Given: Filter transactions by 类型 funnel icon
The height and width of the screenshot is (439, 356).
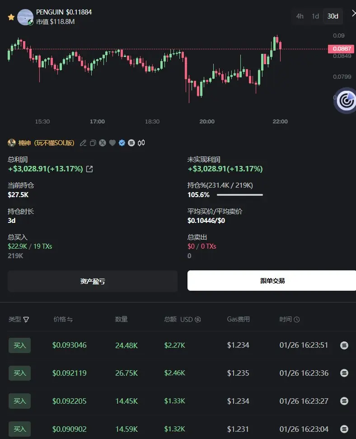Looking at the screenshot, I should point(26,320).
